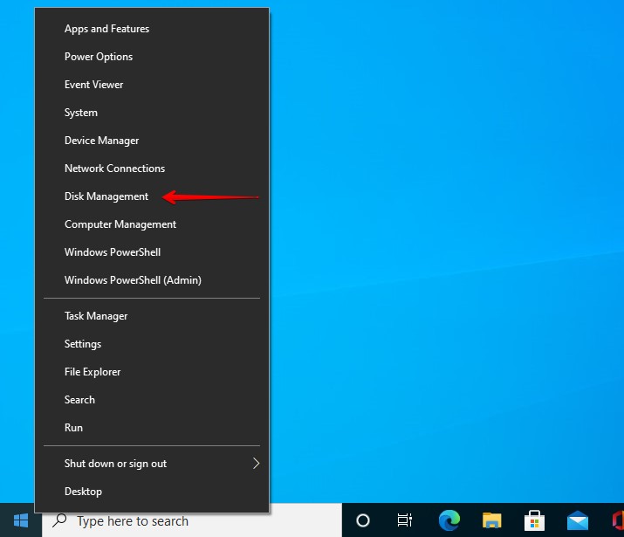Open the Mail app on taskbar

tap(577, 520)
